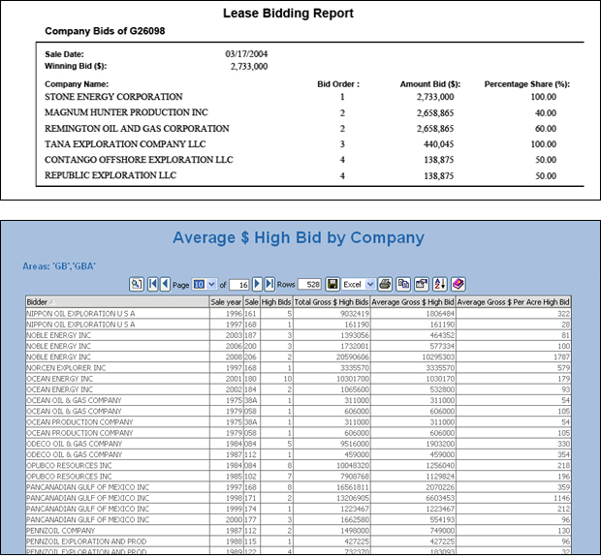Go to previous page arrow
601x558 pixels.
[x=165, y=284]
